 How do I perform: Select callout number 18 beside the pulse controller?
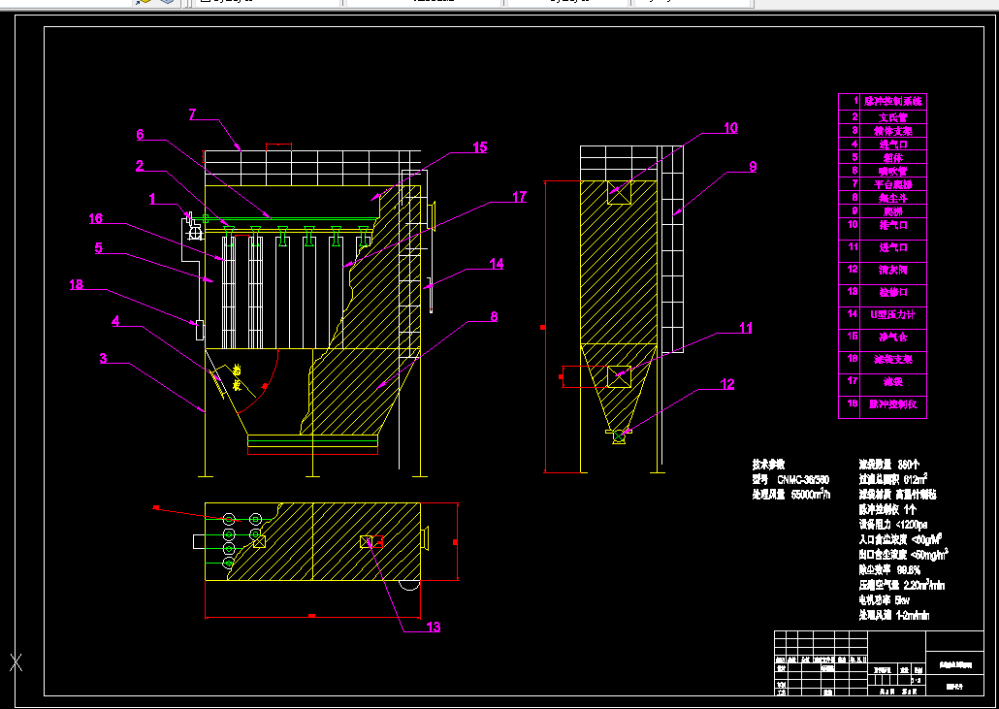(77, 284)
